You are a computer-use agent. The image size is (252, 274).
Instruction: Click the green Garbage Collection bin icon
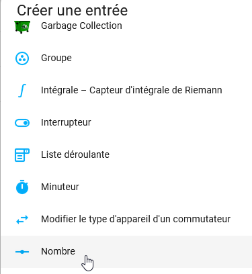click(22, 27)
